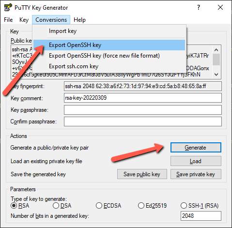Click the public key scrollbar up arrow
The image size is (232, 228).
pos(217,50)
